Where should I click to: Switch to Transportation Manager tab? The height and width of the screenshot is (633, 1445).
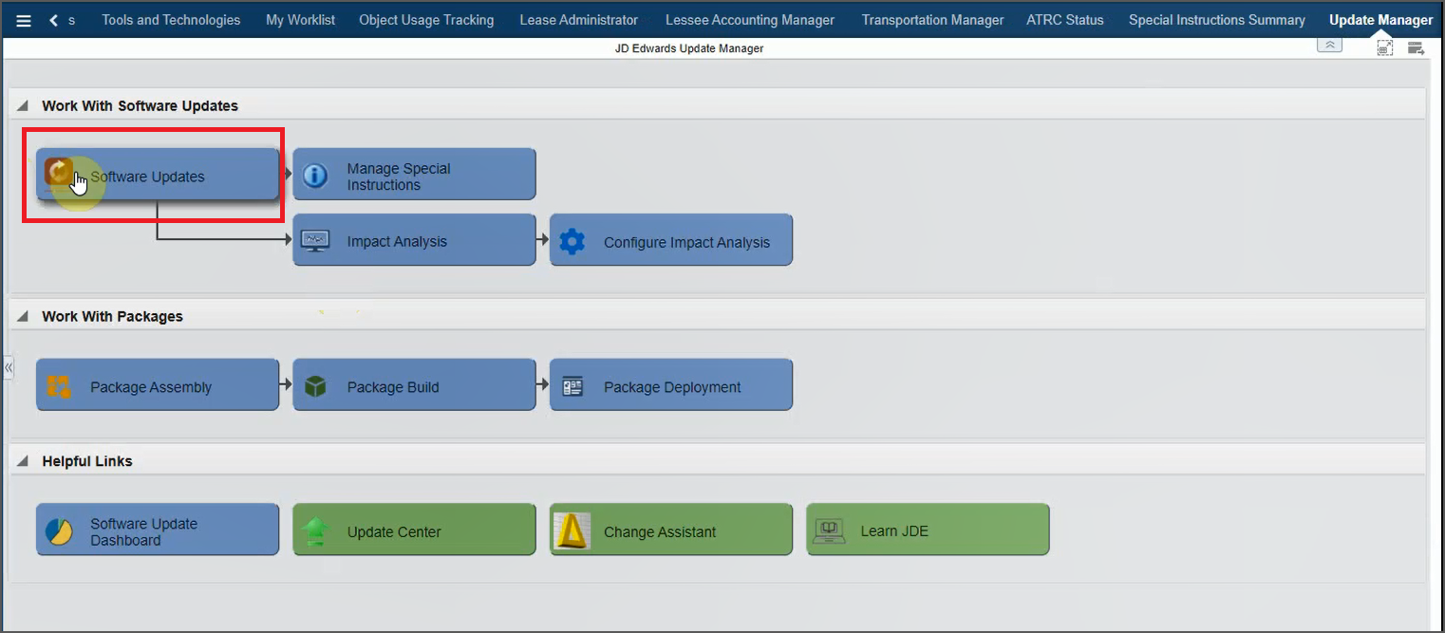point(932,20)
